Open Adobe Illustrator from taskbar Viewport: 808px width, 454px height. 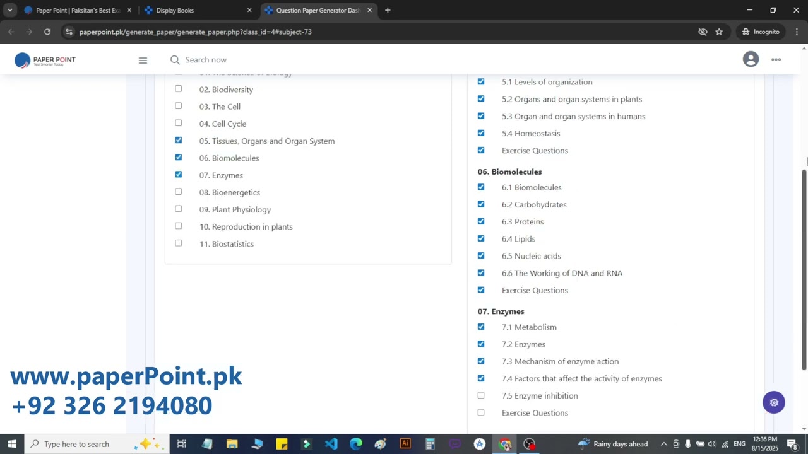405,444
